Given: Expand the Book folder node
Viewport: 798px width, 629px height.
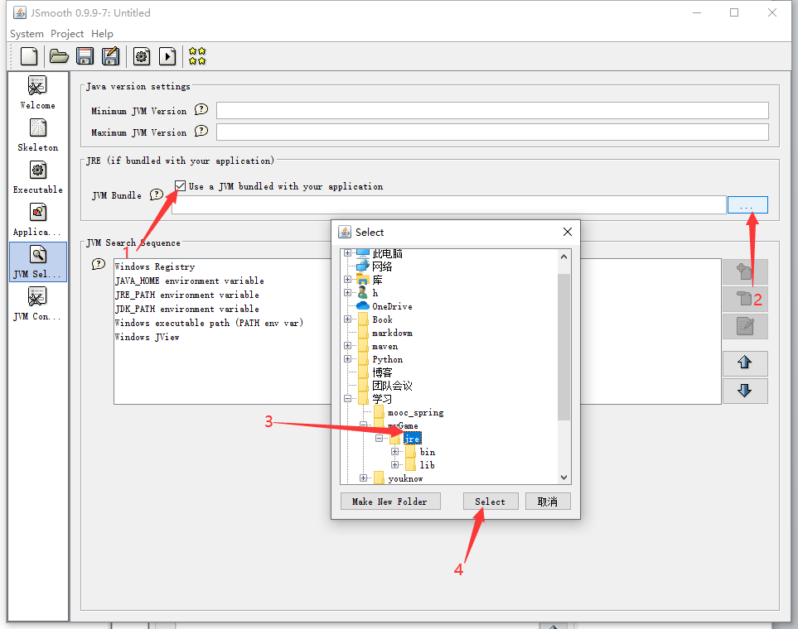Looking at the screenshot, I should (x=347, y=319).
